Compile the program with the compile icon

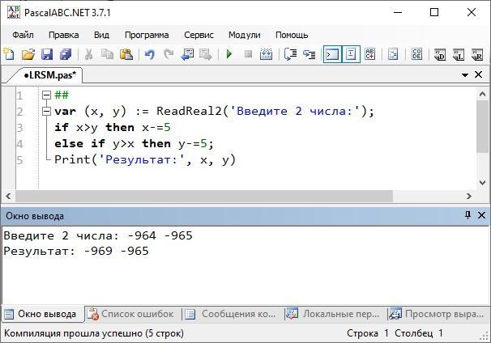[267, 54]
